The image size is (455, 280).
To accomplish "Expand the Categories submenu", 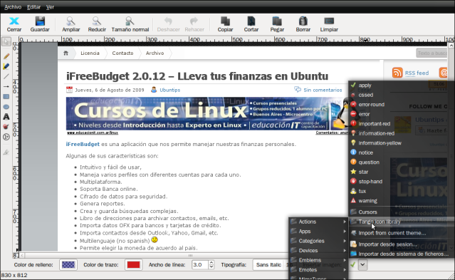I will 318,241.
